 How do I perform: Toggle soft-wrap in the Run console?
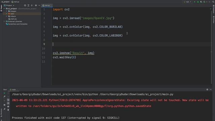click(8, 100)
